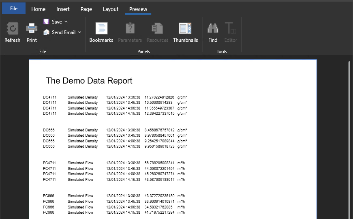Open the Bookmarks panel icon
Screen dimensions: 353x219
102,28
